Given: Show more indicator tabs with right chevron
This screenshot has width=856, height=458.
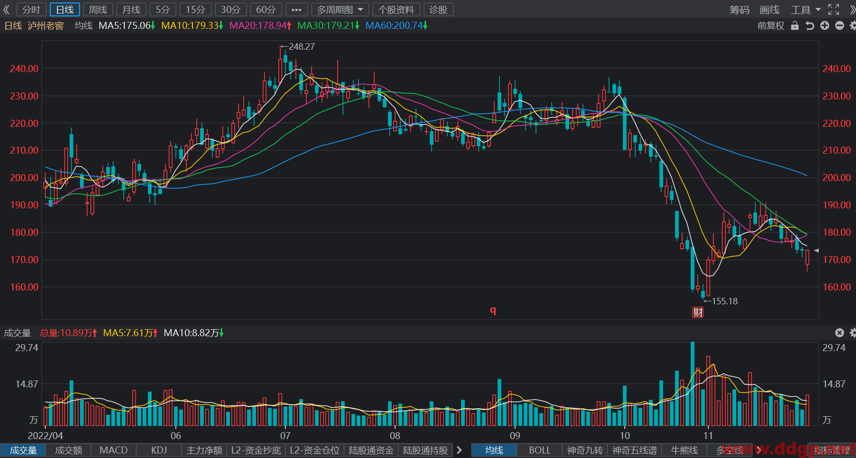Looking at the screenshot, I should (x=459, y=450).
